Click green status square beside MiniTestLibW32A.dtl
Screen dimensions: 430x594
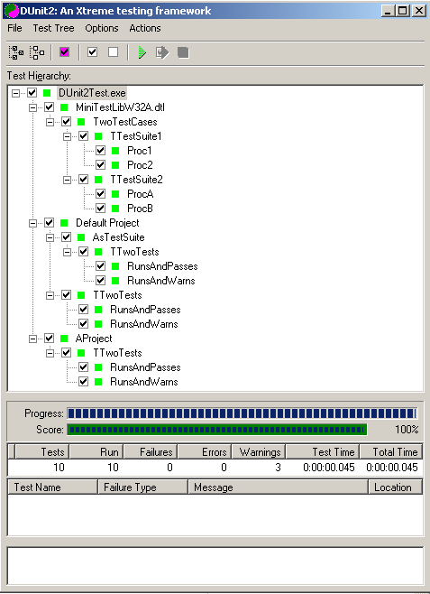(x=64, y=107)
